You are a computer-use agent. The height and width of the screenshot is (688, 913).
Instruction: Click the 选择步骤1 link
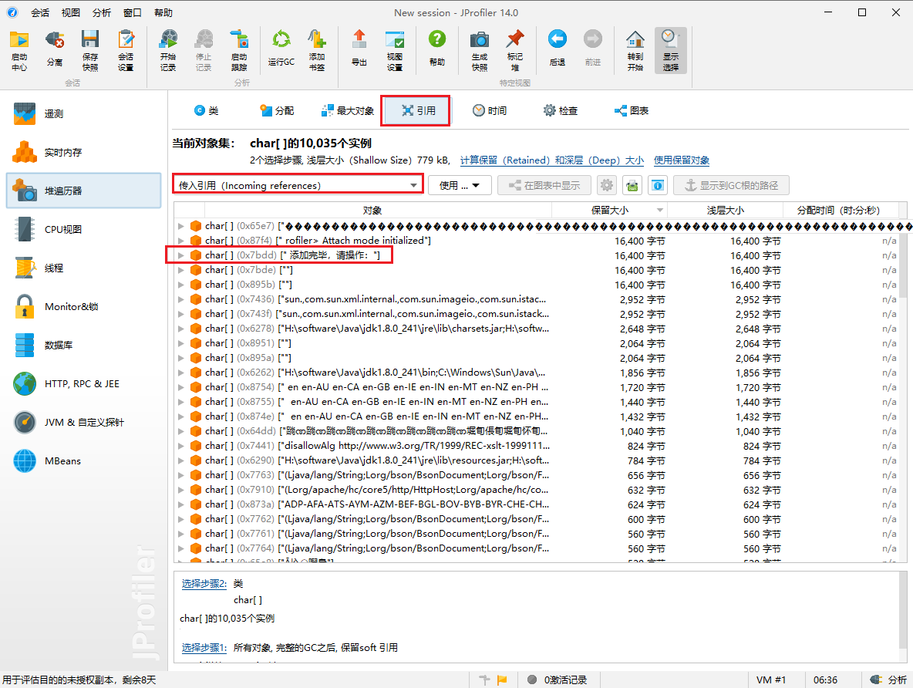[x=204, y=647]
